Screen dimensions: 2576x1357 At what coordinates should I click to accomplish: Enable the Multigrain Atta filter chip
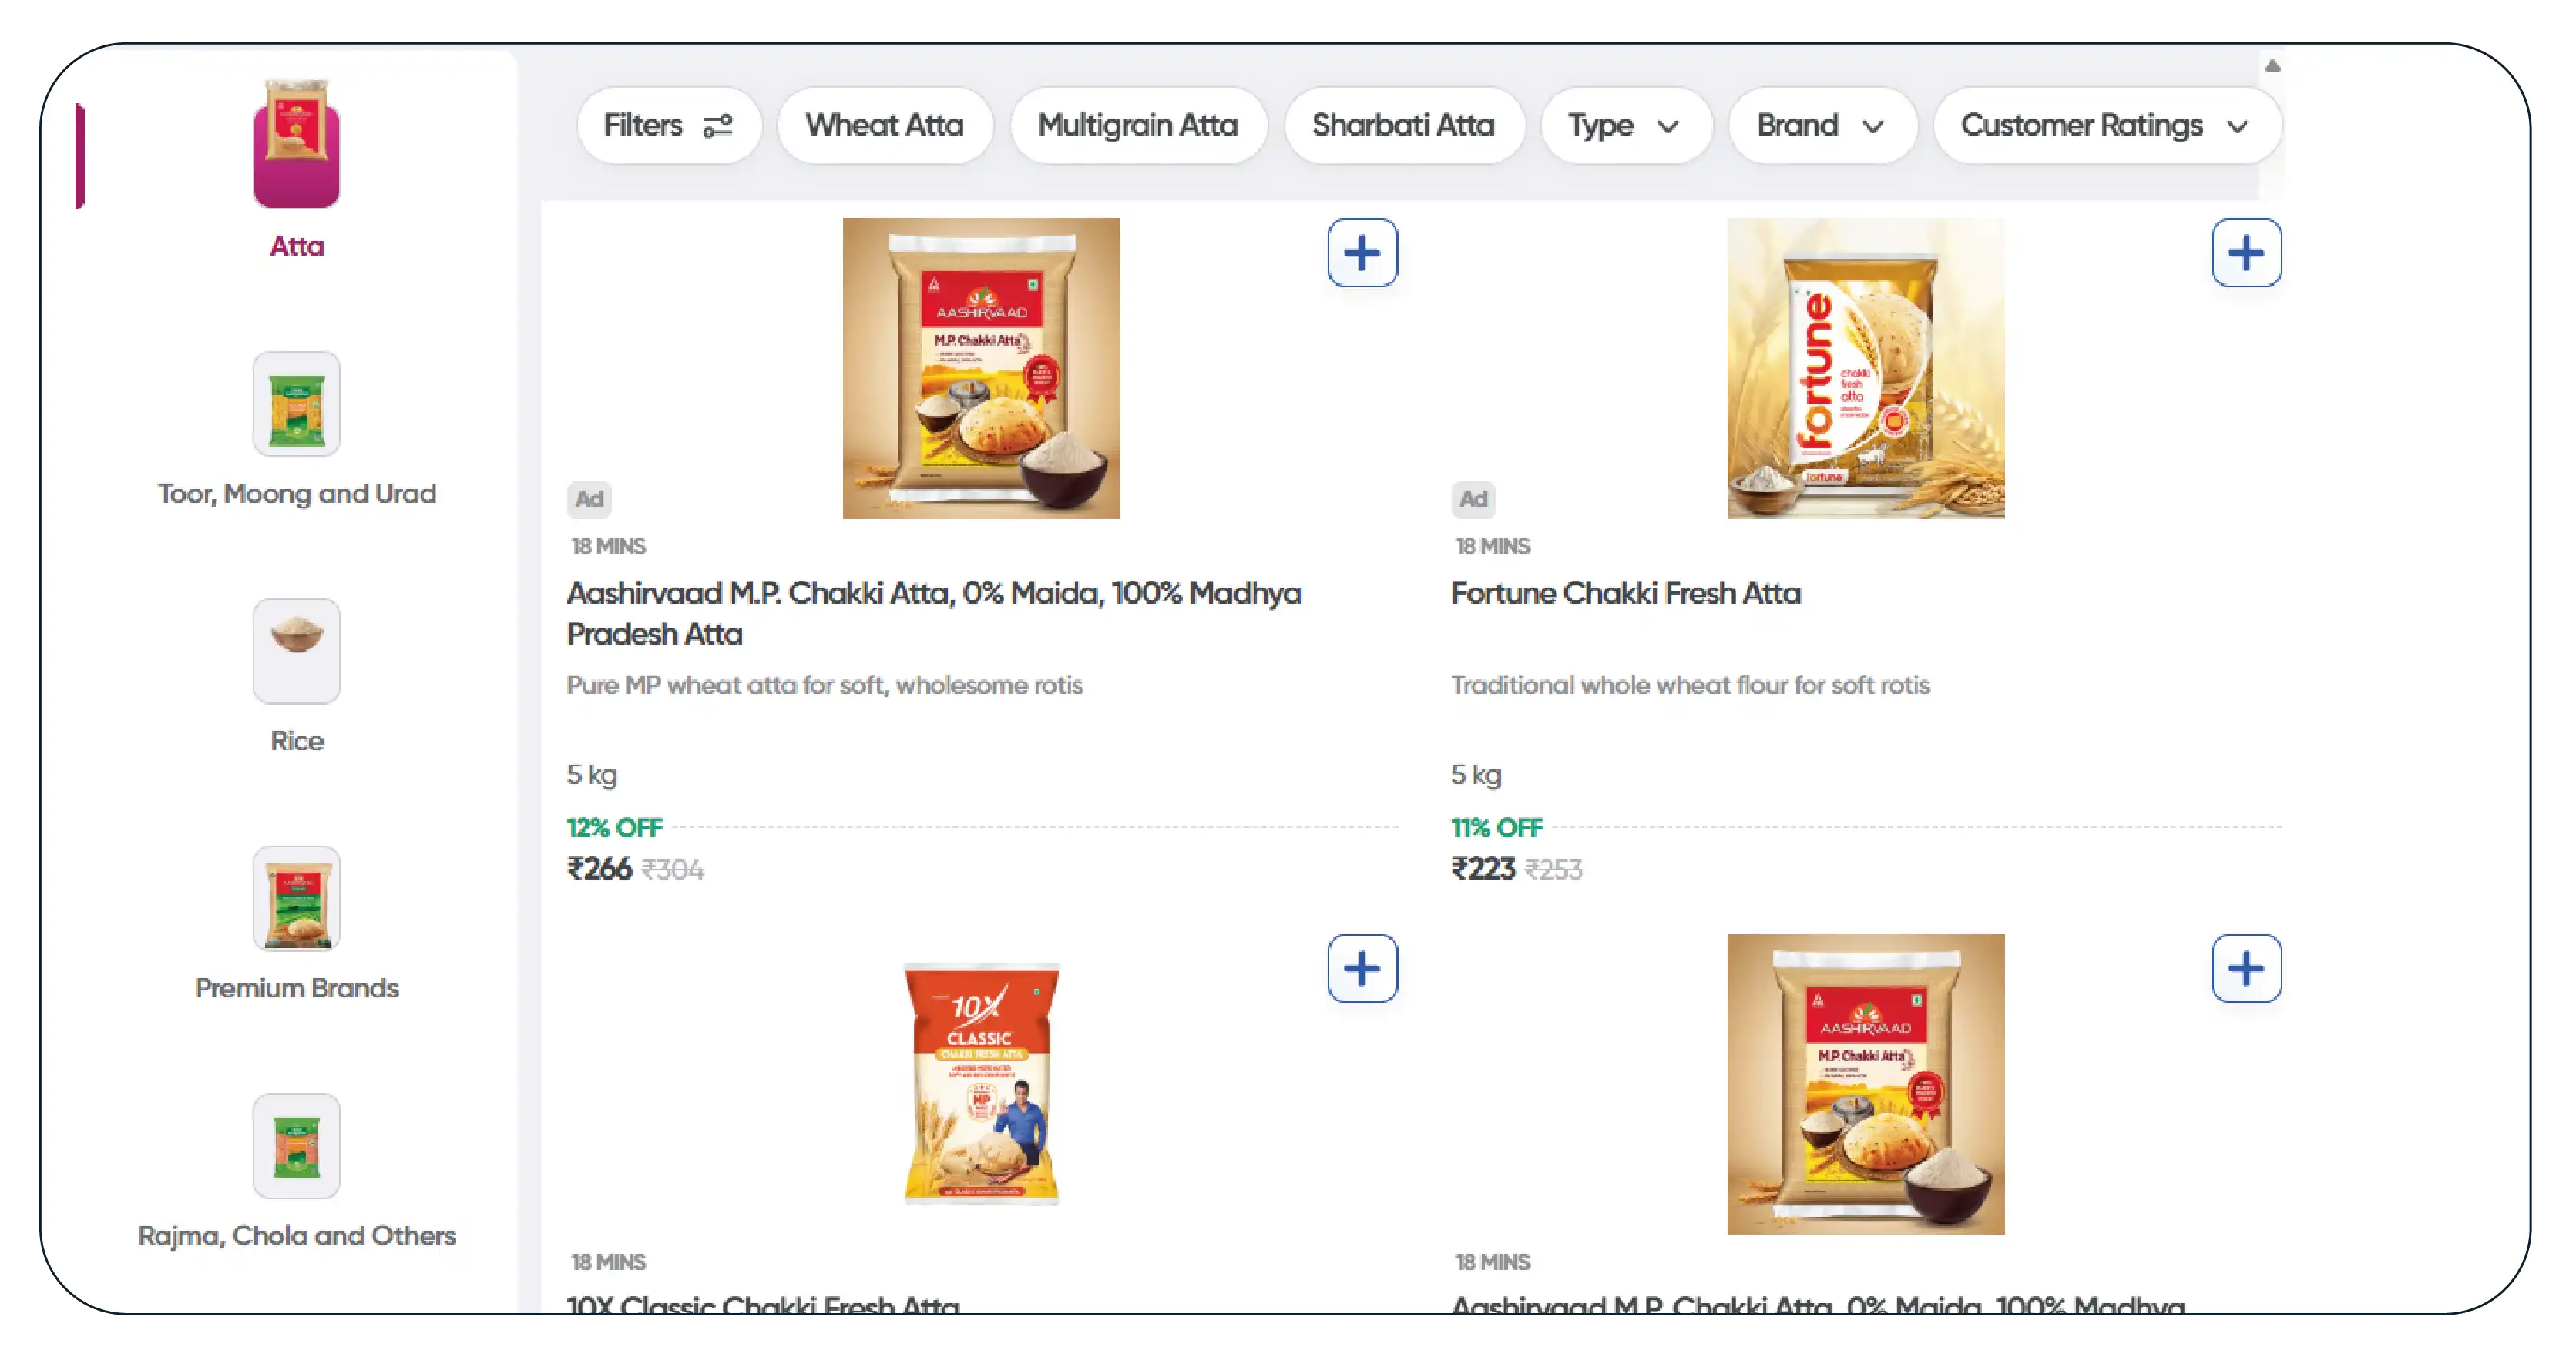click(1138, 126)
